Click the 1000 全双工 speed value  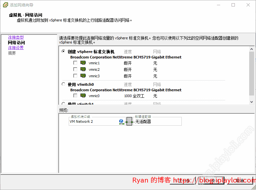click(134, 96)
